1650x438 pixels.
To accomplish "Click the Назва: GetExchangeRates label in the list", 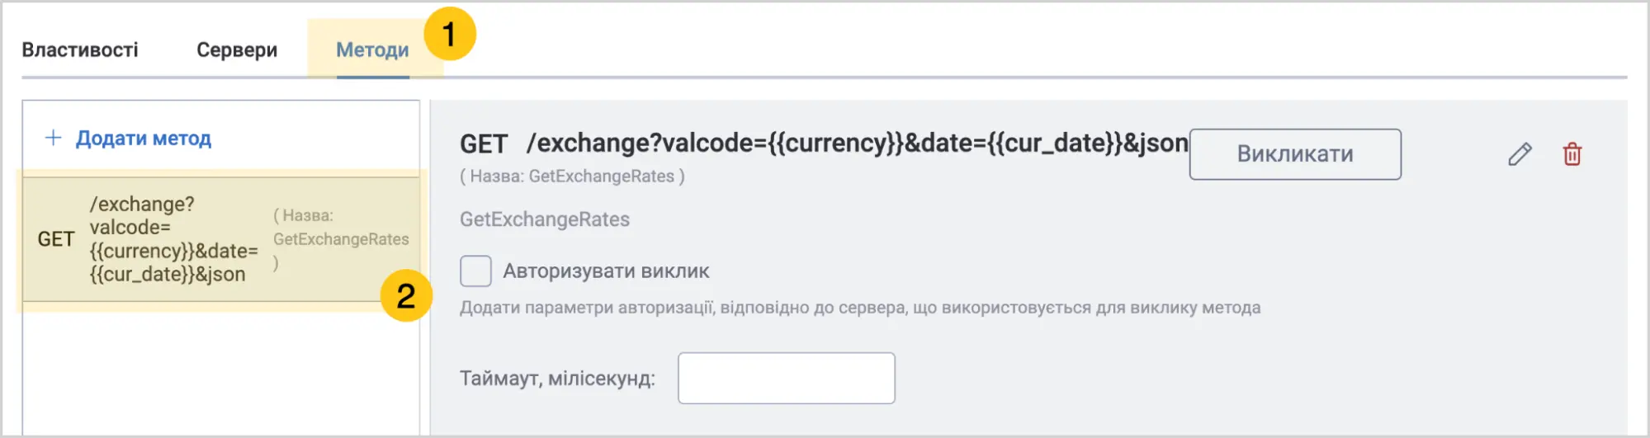I will [340, 239].
